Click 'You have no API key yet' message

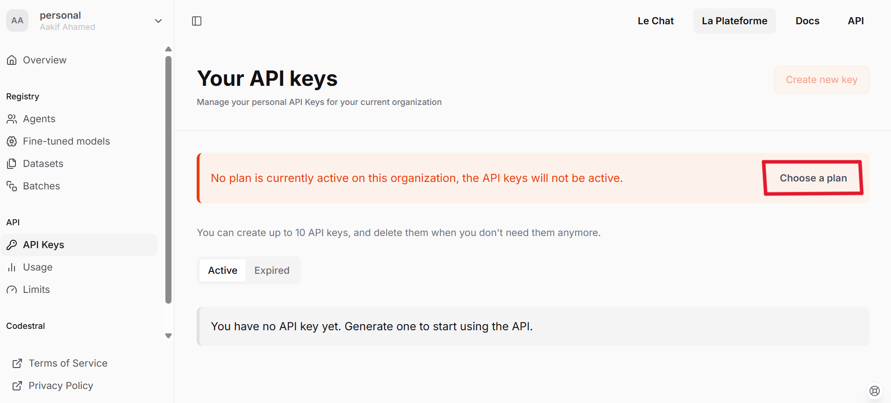pyautogui.click(x=372, y=327)
